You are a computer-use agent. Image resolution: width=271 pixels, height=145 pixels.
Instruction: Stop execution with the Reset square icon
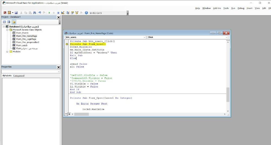pyautogui.click(x=58, y=13)
